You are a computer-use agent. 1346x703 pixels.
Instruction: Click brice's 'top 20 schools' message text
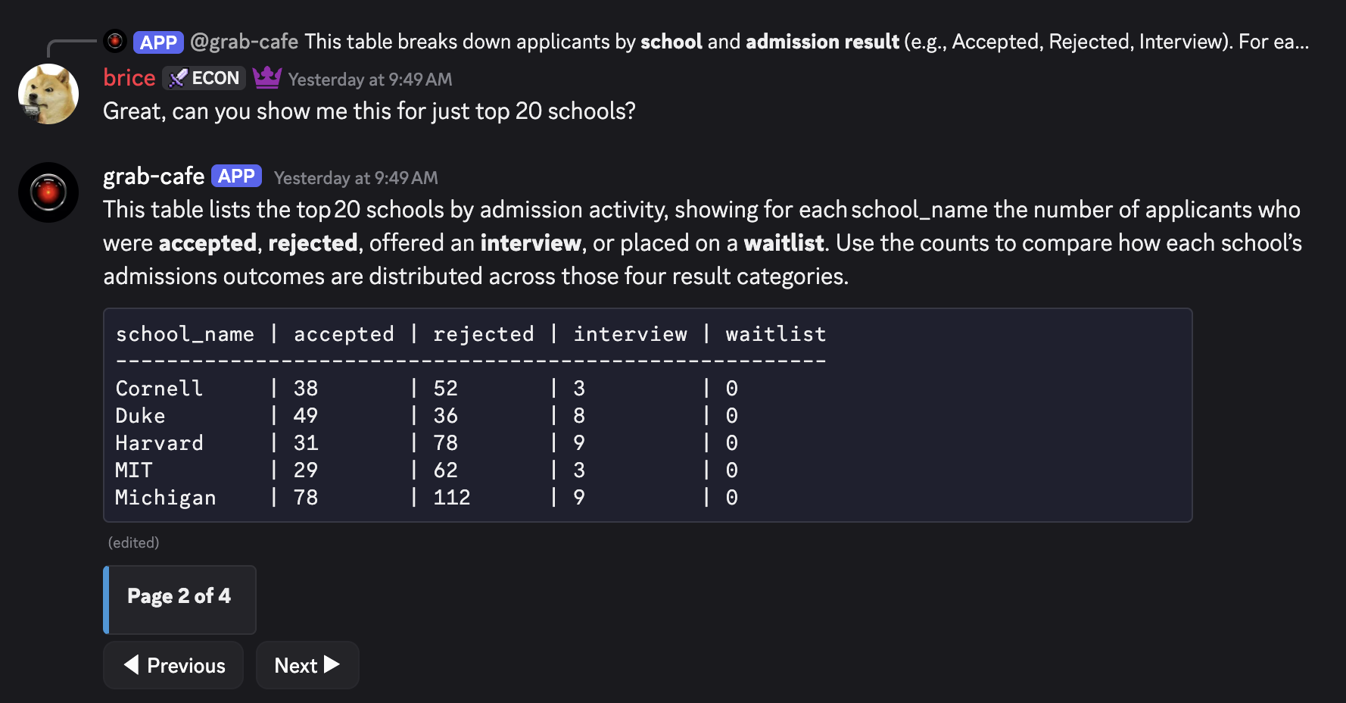click(x=369, y=111)
